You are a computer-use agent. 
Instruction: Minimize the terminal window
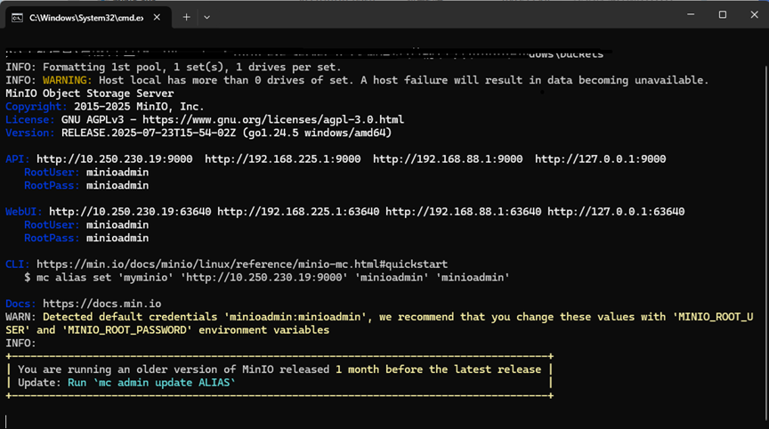[691, 15]
